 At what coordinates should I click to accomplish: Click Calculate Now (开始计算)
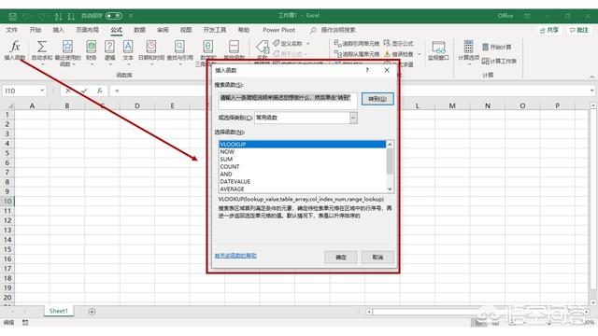point(497,47)
